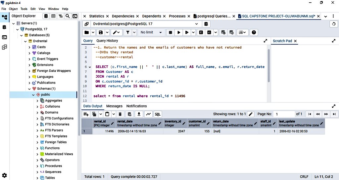Open the save file options dropdown arrow
Image resolution: width=339 pixels, height=180 pixels.
click(x=107, y=32)
